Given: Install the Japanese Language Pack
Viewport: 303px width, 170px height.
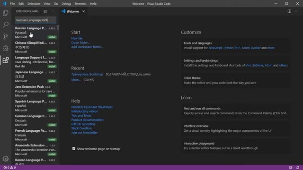Looking at the screenshot, I should click(x=52, y=81).
